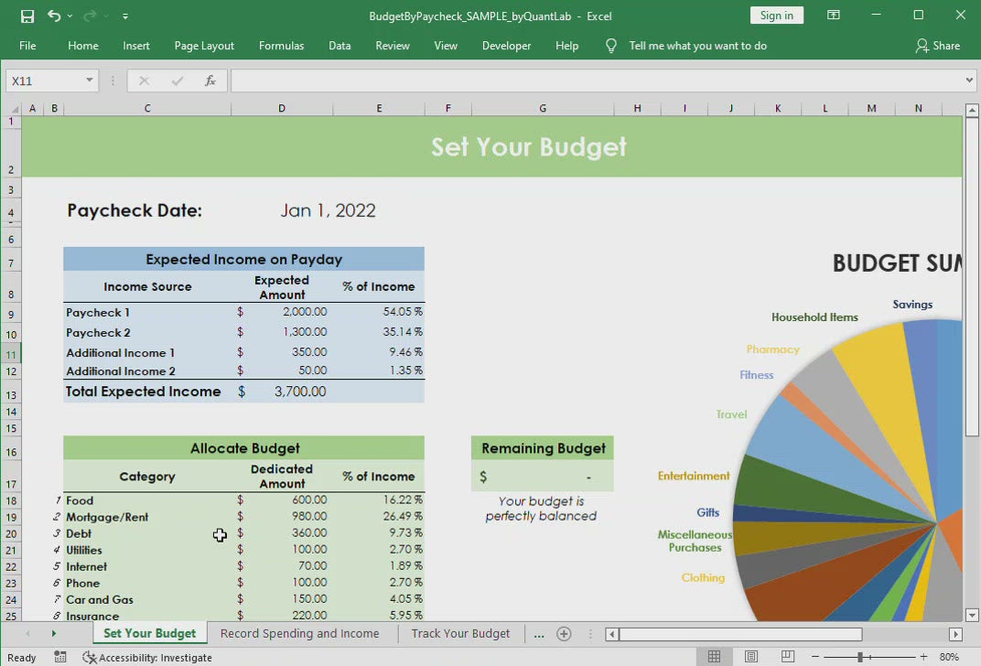Click the Sign in button
Screen dimensions: 981x666
pyautogui.click(x=776, y=16)
